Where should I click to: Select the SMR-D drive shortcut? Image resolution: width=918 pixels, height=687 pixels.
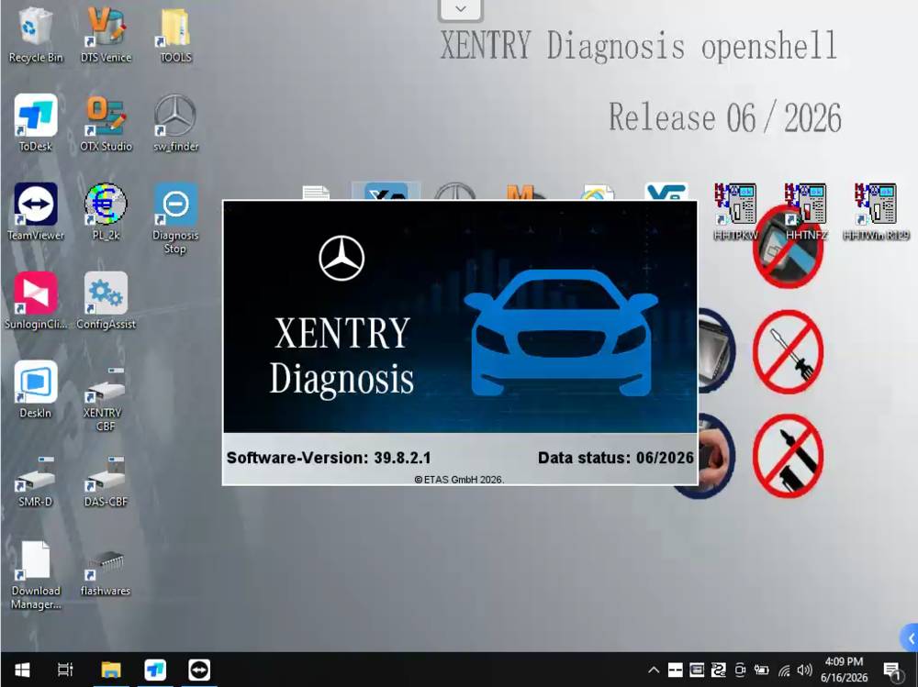point(35,481)
